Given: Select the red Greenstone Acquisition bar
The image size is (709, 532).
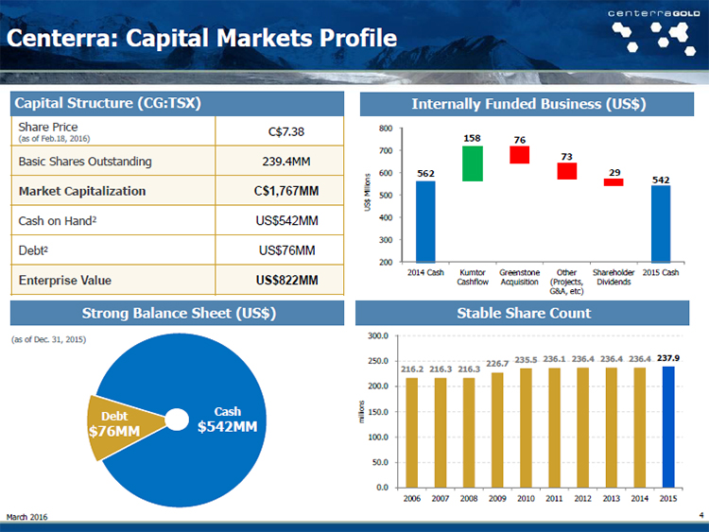Looking at the screenshot, I should tap(520, 155).
